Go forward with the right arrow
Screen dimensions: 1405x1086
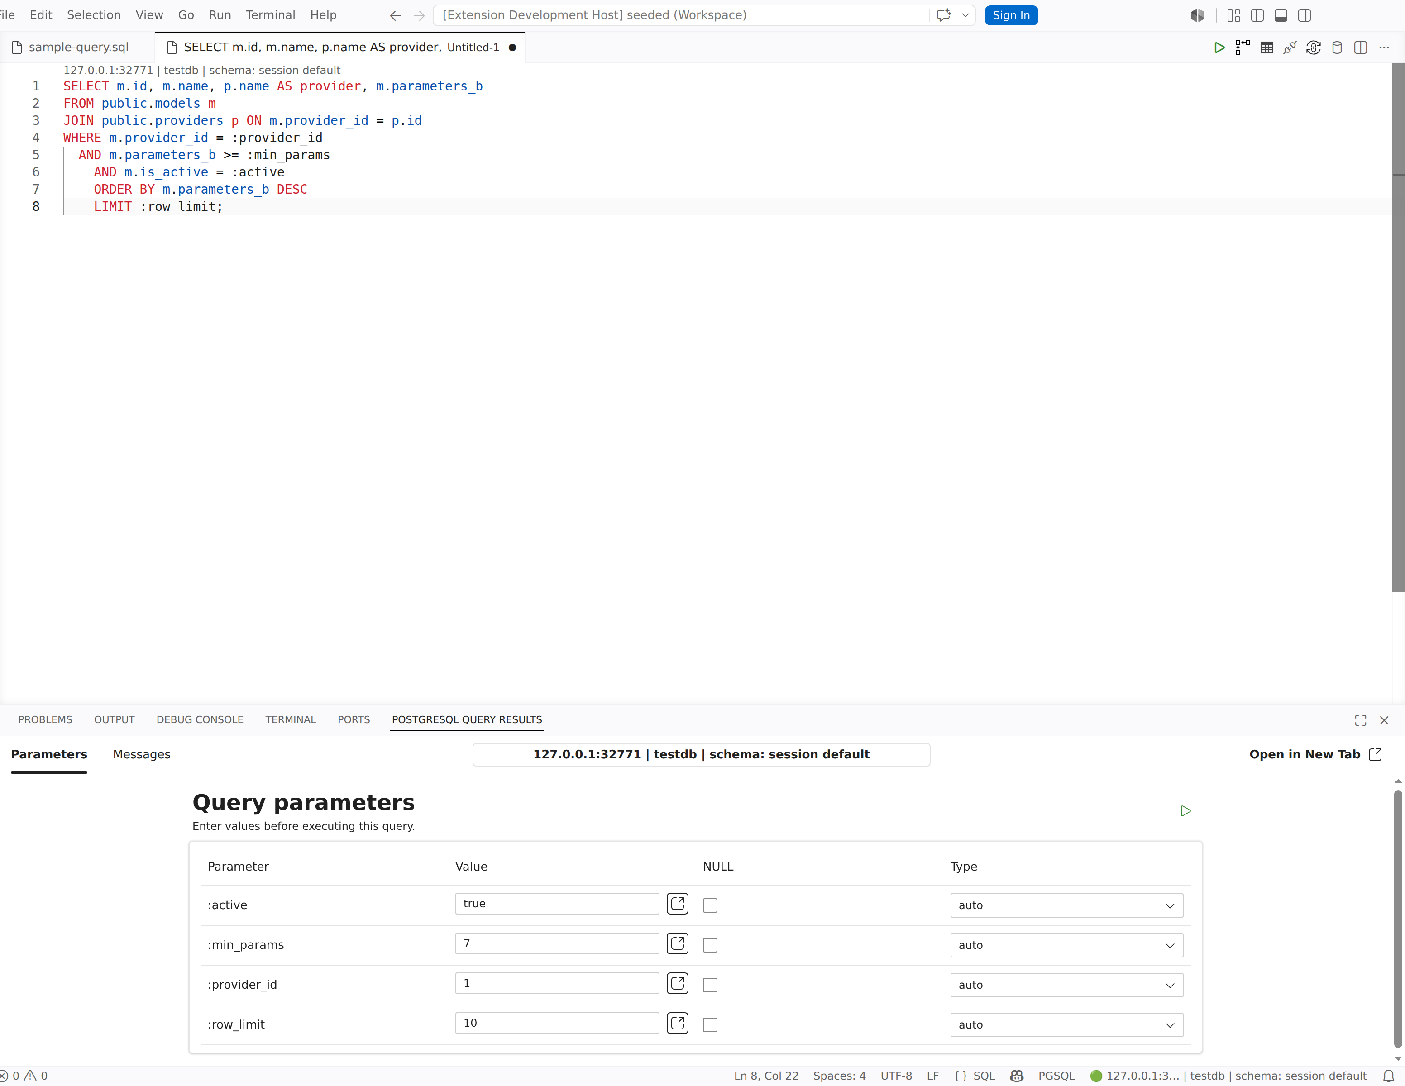[419, 15]
